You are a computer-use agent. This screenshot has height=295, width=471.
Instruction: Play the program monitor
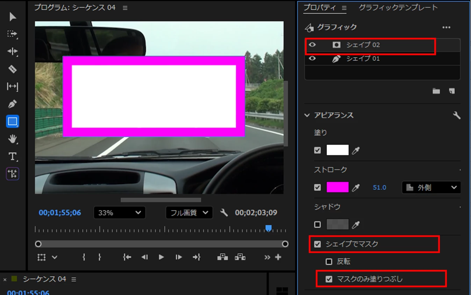pyautogui.click(x=161, y=257)
